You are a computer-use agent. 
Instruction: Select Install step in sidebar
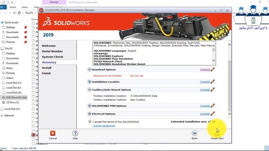click(x=47, y=68)
